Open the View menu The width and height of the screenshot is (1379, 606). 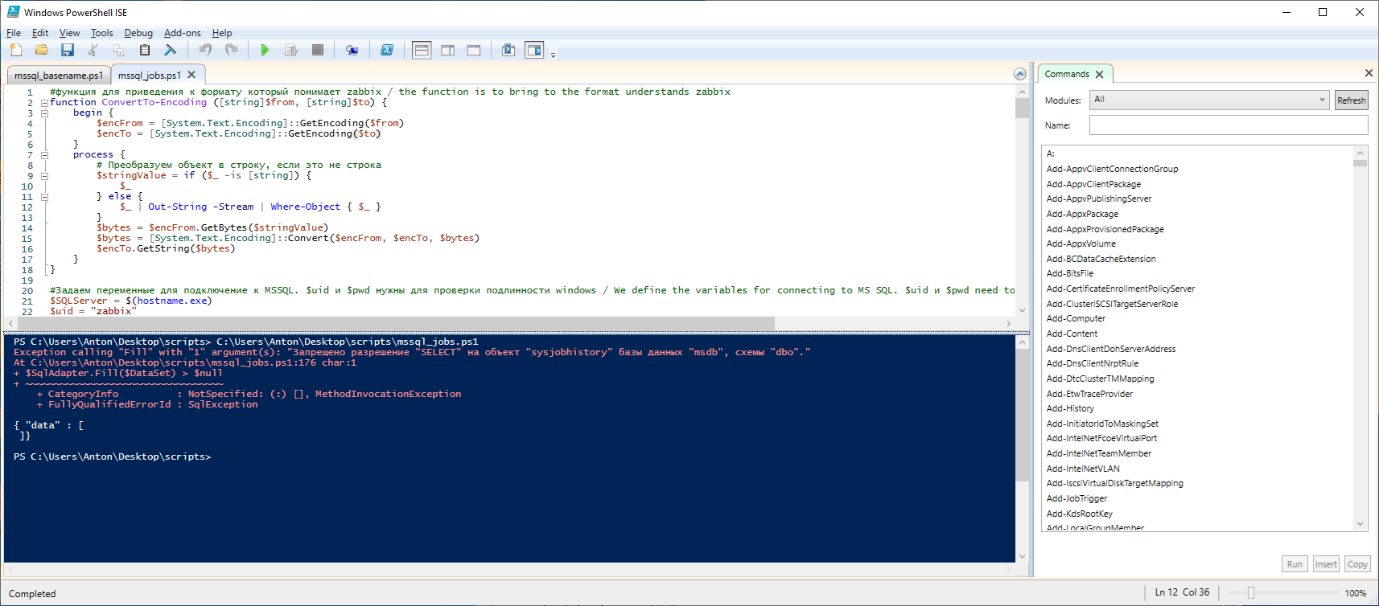(69, 33)
